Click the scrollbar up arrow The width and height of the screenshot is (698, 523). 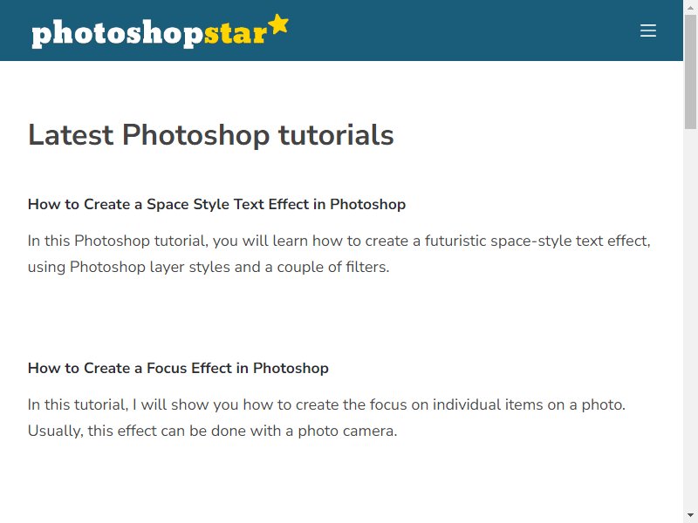[690, 7]
